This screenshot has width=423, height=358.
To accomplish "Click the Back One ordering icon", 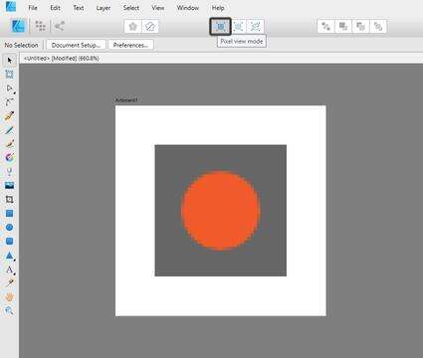I will tap(343, 26).
